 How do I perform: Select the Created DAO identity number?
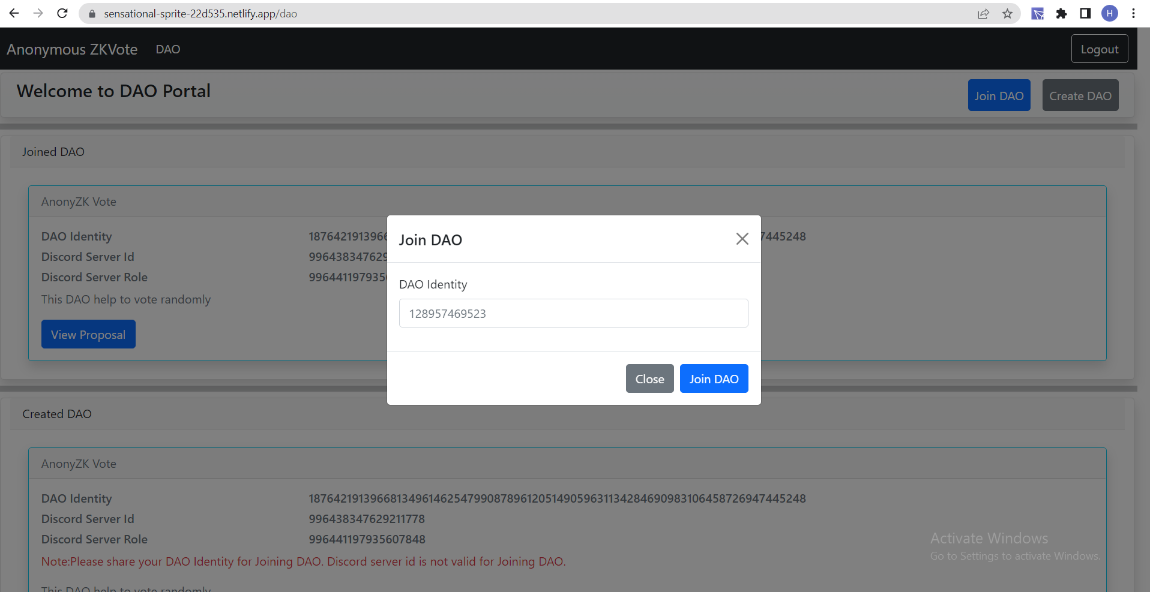(557, 498)
